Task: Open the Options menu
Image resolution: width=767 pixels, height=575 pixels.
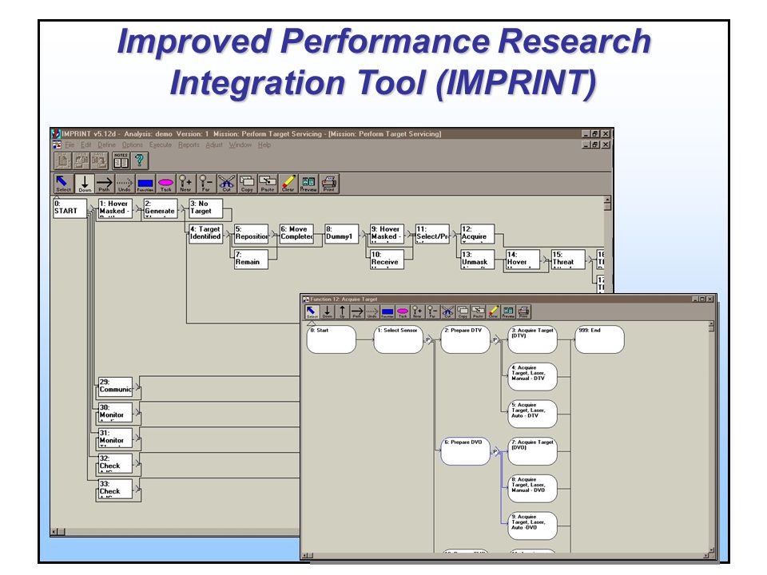Action: point(133,145)
